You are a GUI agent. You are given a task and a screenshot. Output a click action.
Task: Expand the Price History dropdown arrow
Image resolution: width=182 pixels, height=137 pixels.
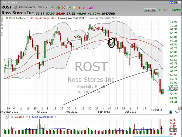tap(27, 18)
